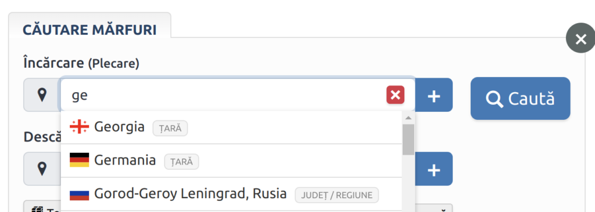The image size is (595, 212).
Task: Select Georgia from the suggestion list
Action: [x=231, y=127]
